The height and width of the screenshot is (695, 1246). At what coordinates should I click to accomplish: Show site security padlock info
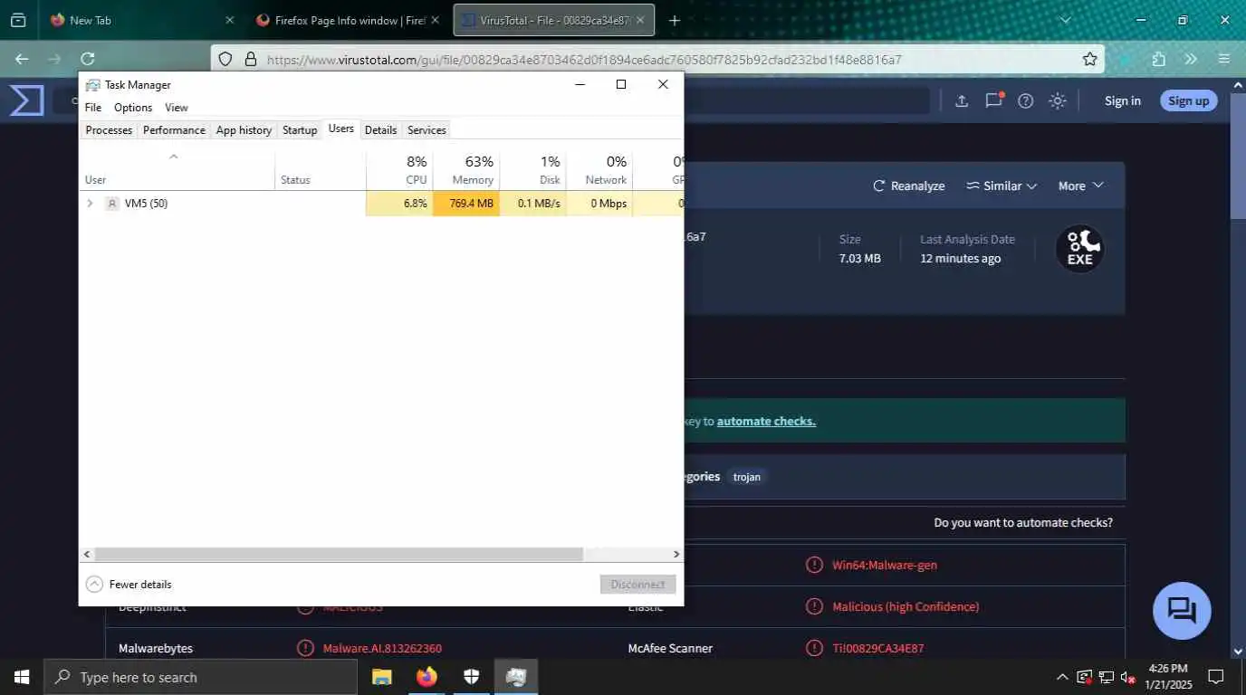coord(251,60)
